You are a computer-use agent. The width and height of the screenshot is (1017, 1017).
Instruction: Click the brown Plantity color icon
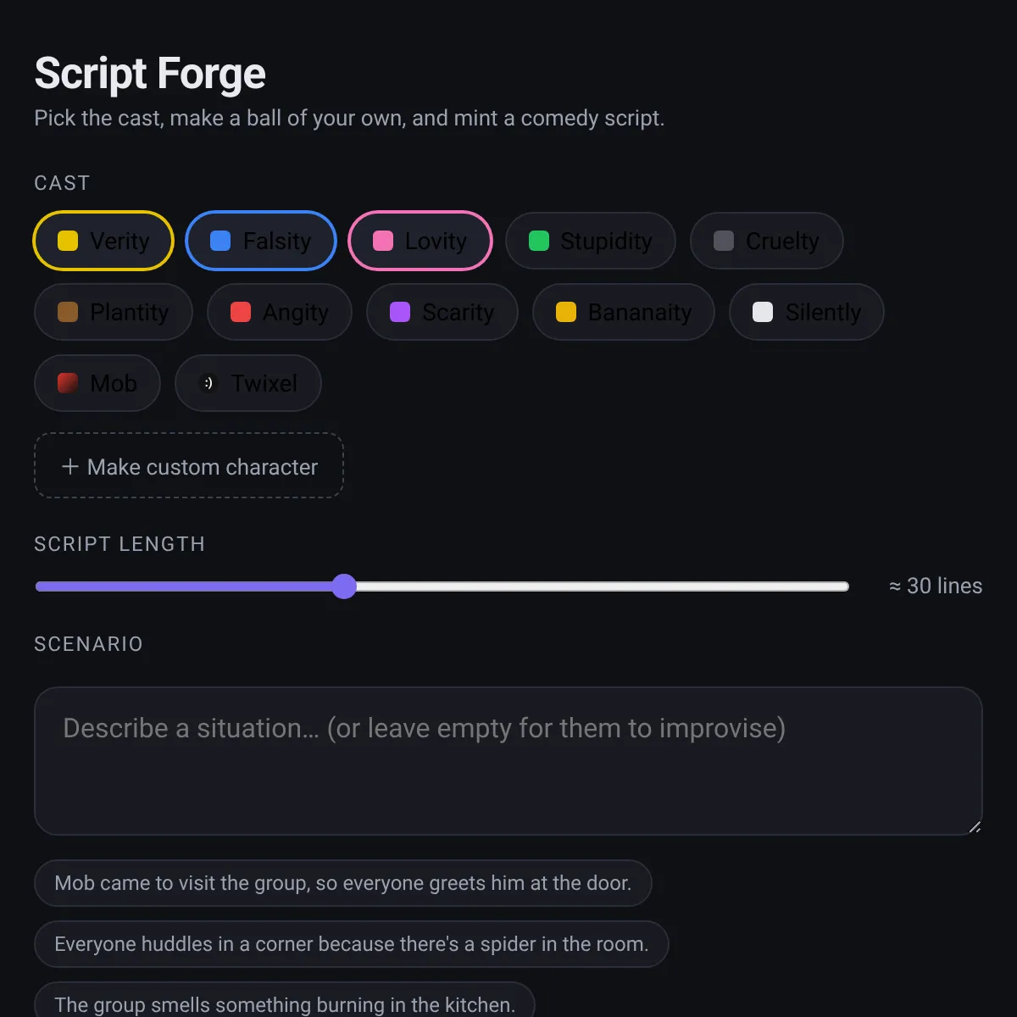click(x=68, y=312)
